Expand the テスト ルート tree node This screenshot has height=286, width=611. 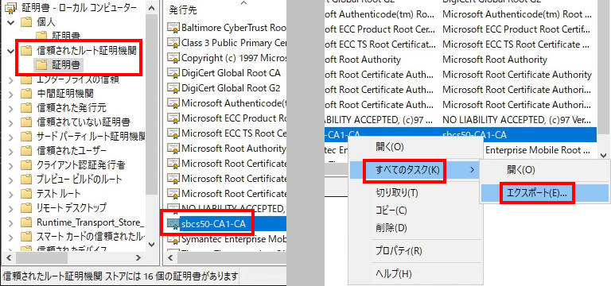click(10, 193)
